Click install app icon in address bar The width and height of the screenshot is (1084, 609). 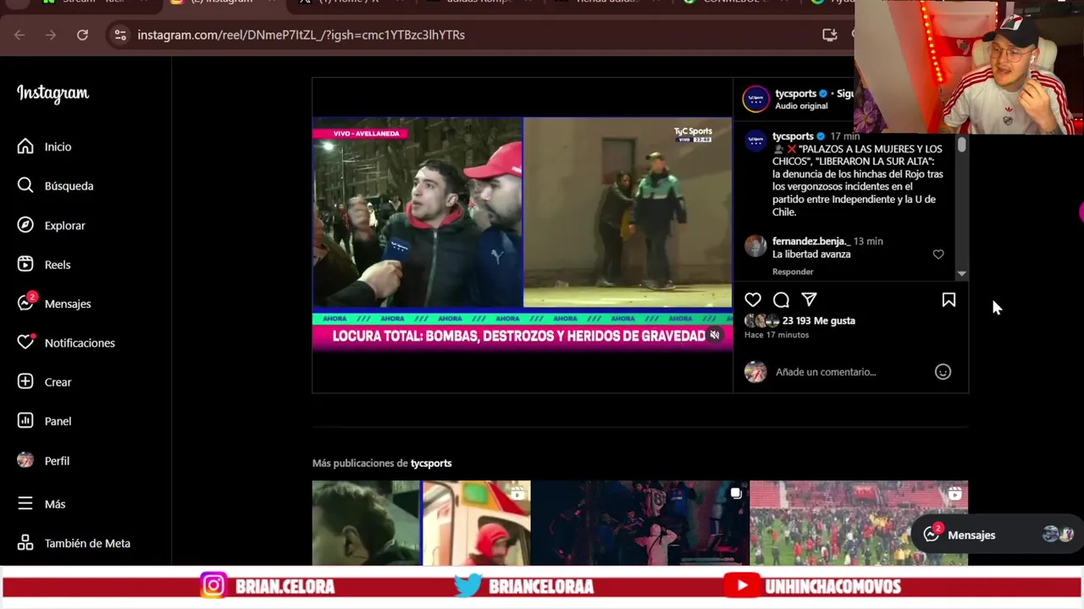(830, 35)
